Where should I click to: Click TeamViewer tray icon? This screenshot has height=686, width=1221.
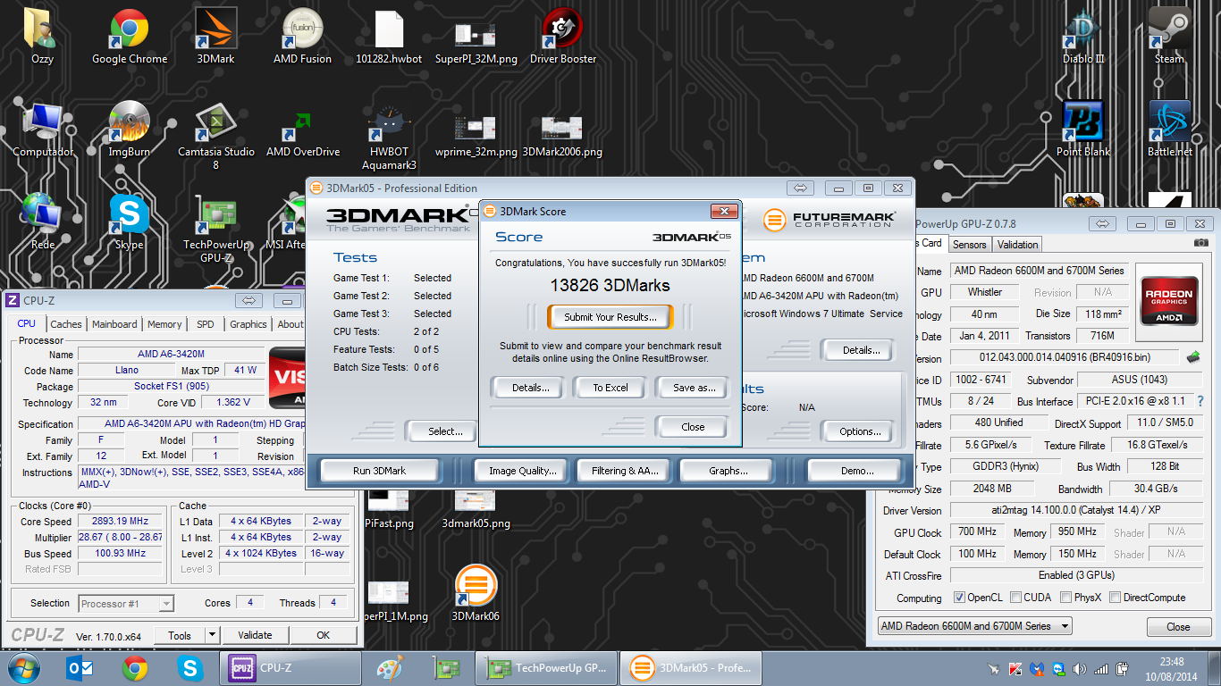1057,668
